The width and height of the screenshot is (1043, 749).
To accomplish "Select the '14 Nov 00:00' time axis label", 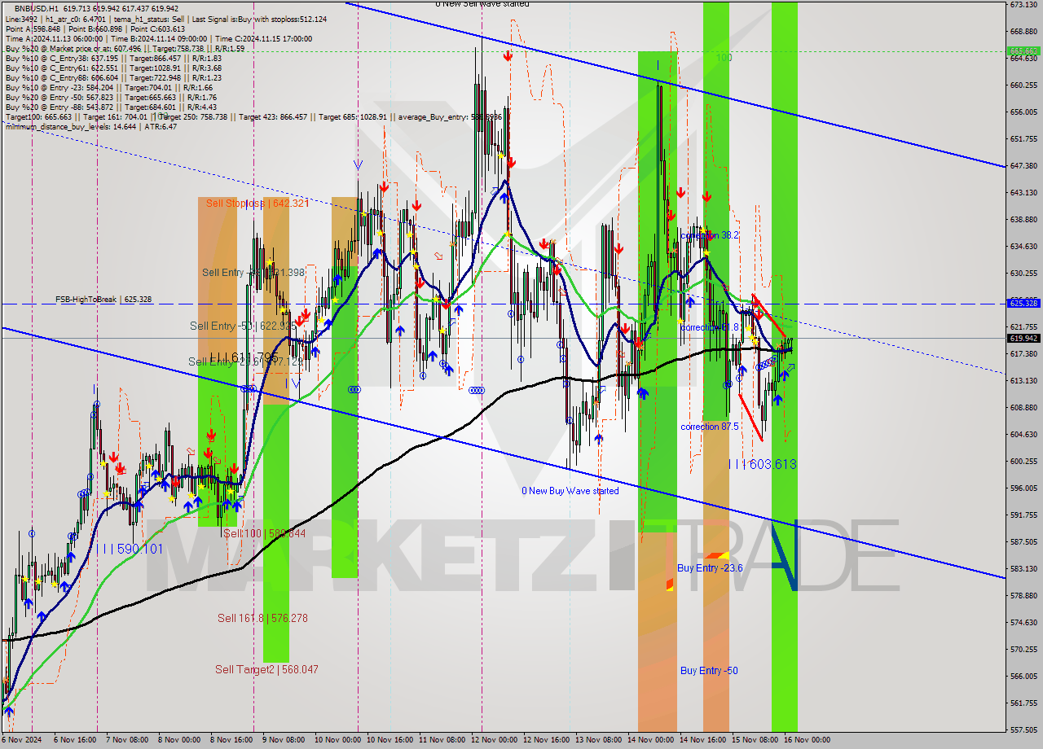I will pyautogui.click(x=650, y=740).
